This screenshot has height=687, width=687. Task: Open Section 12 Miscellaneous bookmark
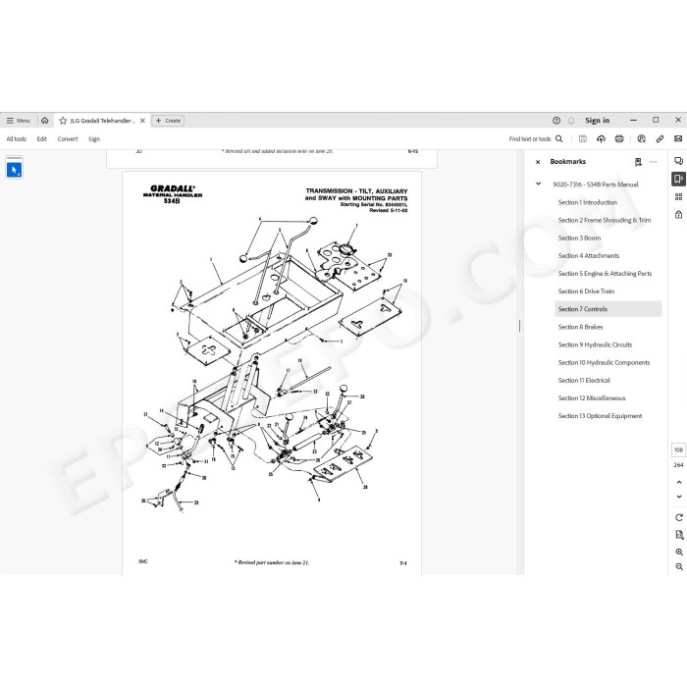592,398
